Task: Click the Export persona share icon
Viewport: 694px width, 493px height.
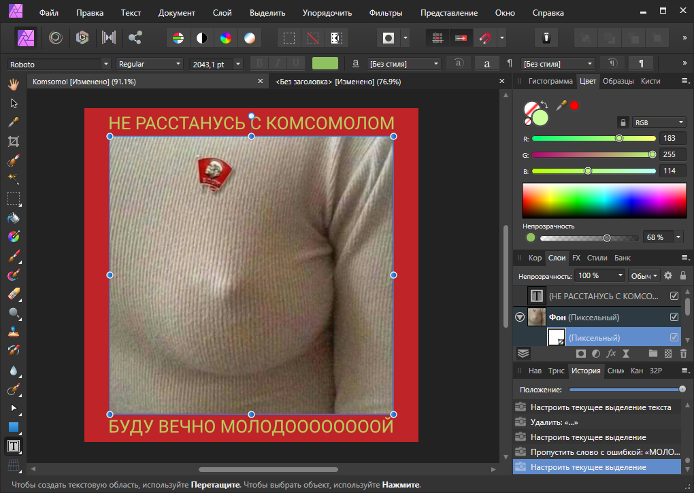Action: pyautogui.click(x=135, y=37)
